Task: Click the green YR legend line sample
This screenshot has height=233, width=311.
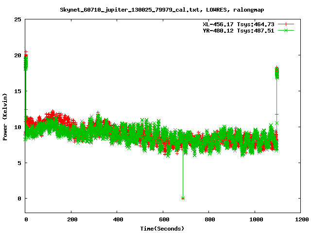Action: (286, 30)
